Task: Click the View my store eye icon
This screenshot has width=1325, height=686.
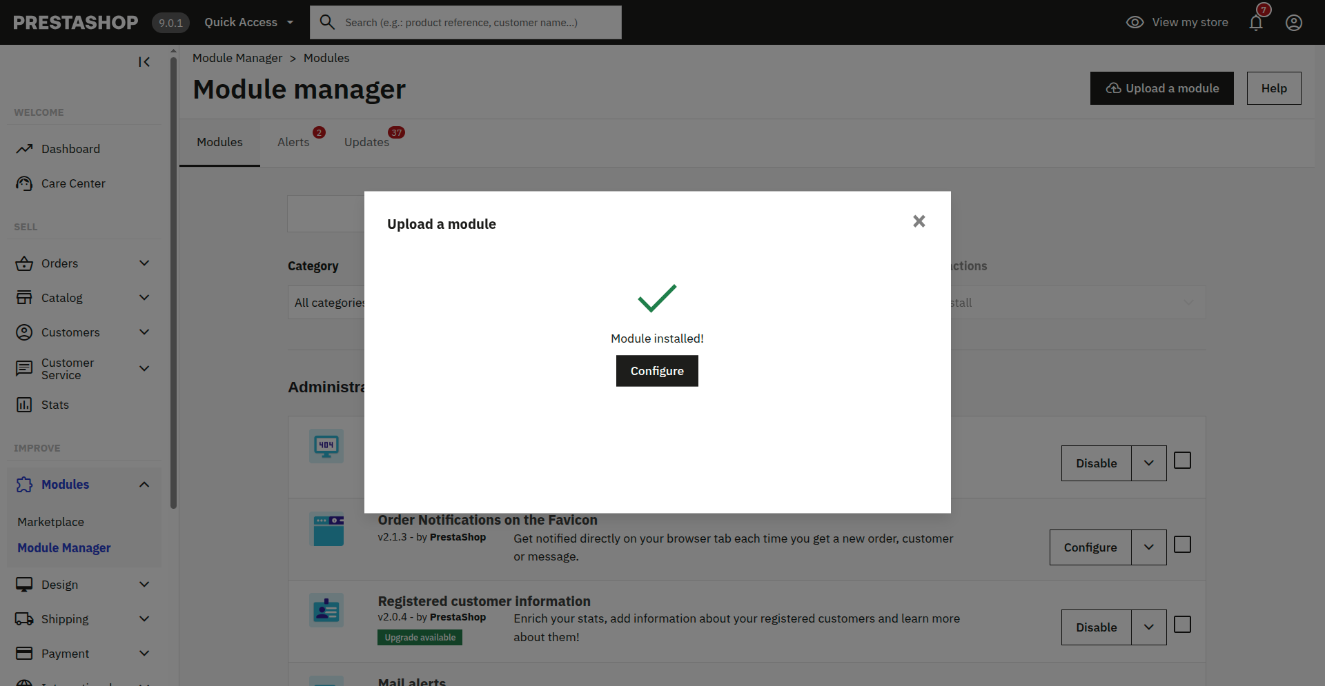Action: pyautogui.click(x=1135, y=22)
